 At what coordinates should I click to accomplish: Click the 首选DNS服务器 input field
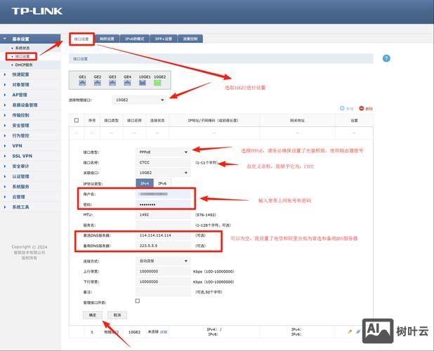pos(164,235)
